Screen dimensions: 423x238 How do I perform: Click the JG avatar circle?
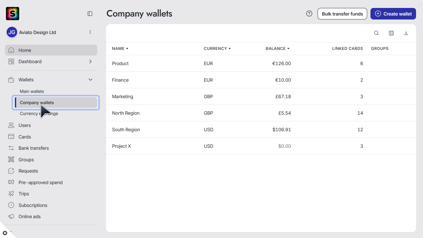coord(12,32)
